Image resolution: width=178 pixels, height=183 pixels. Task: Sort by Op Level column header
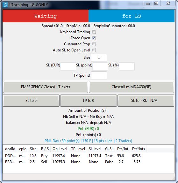pos(60,149)
